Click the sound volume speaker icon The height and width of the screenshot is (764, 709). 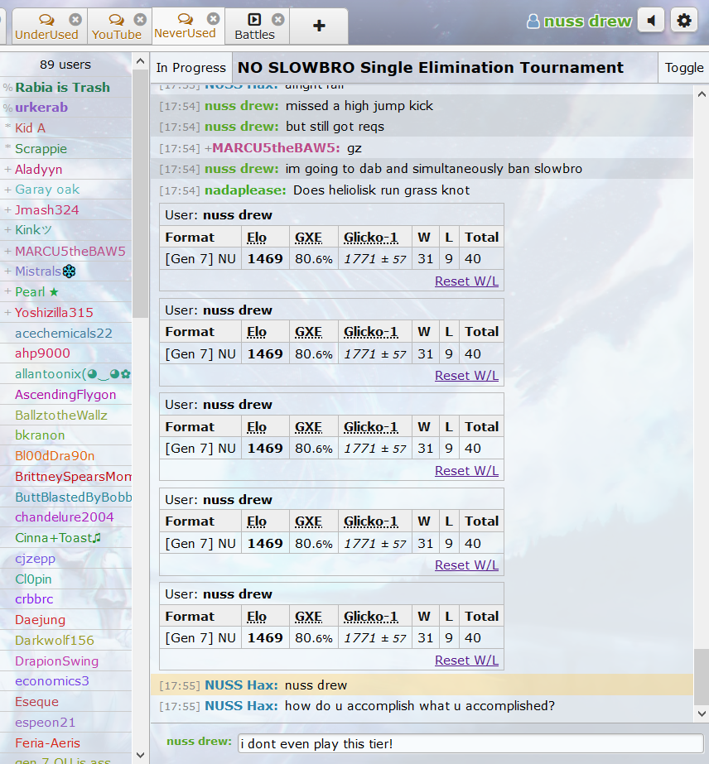coord(651,21)
